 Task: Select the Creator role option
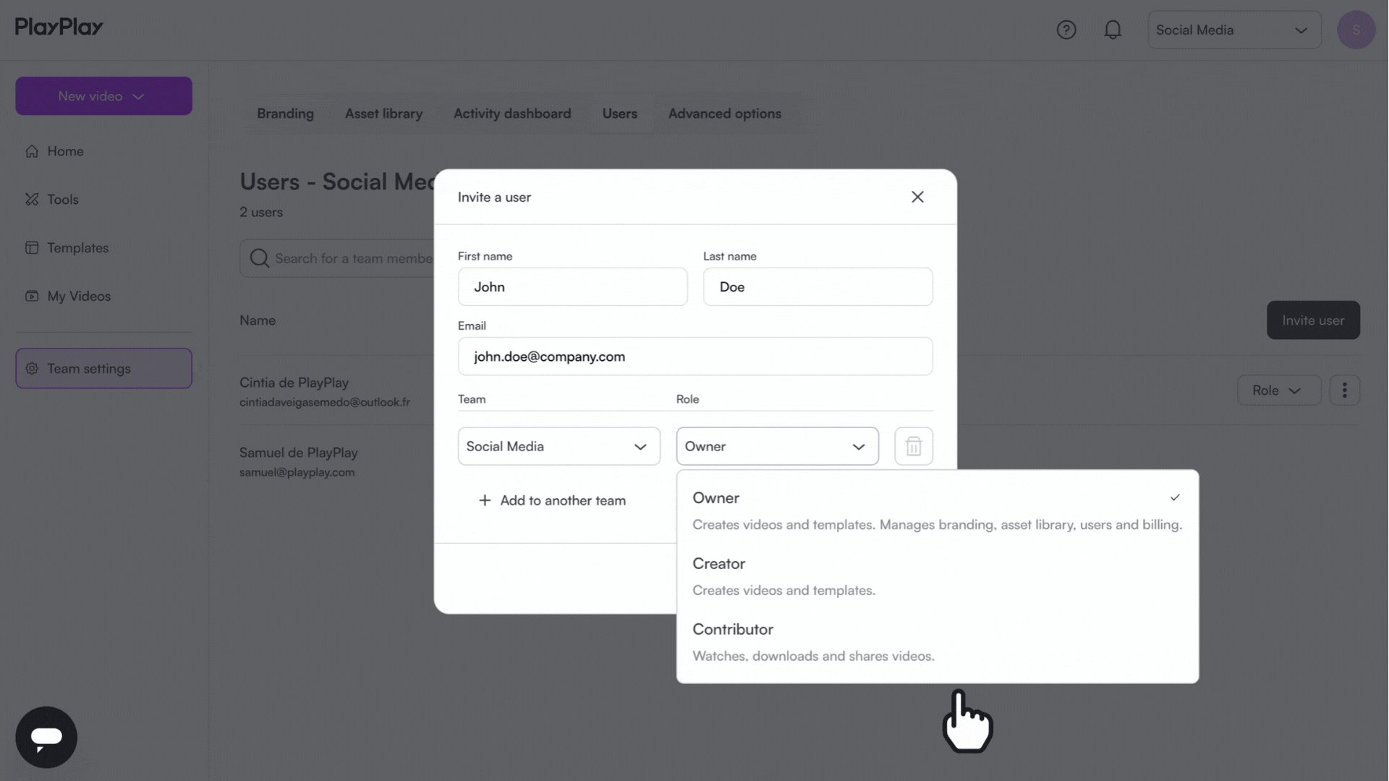(937, 576)
